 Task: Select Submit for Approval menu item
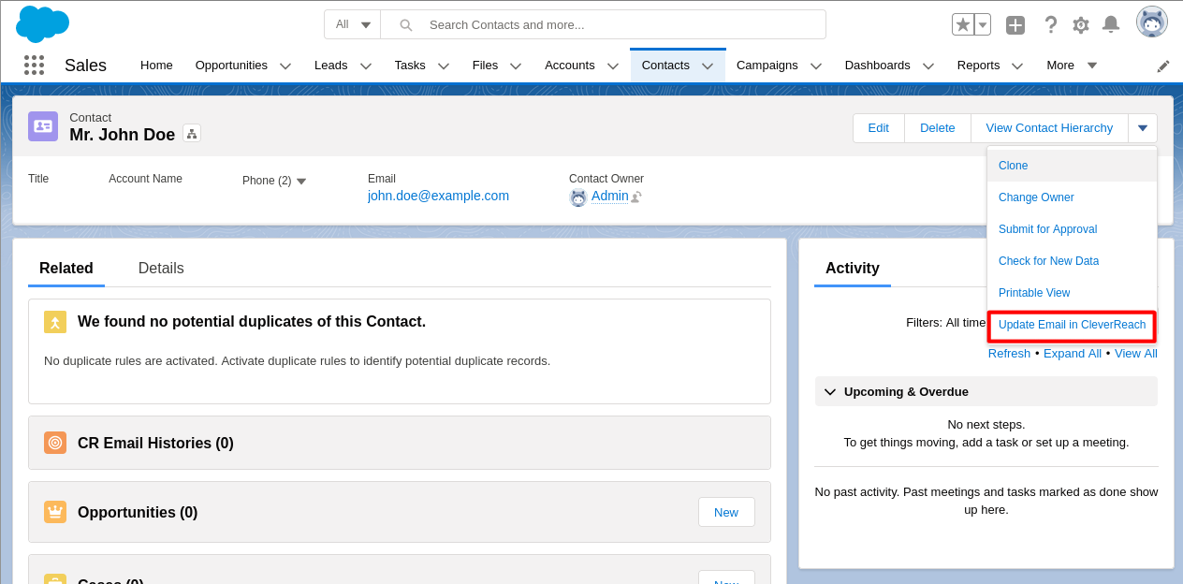[x=1073, y=229]
